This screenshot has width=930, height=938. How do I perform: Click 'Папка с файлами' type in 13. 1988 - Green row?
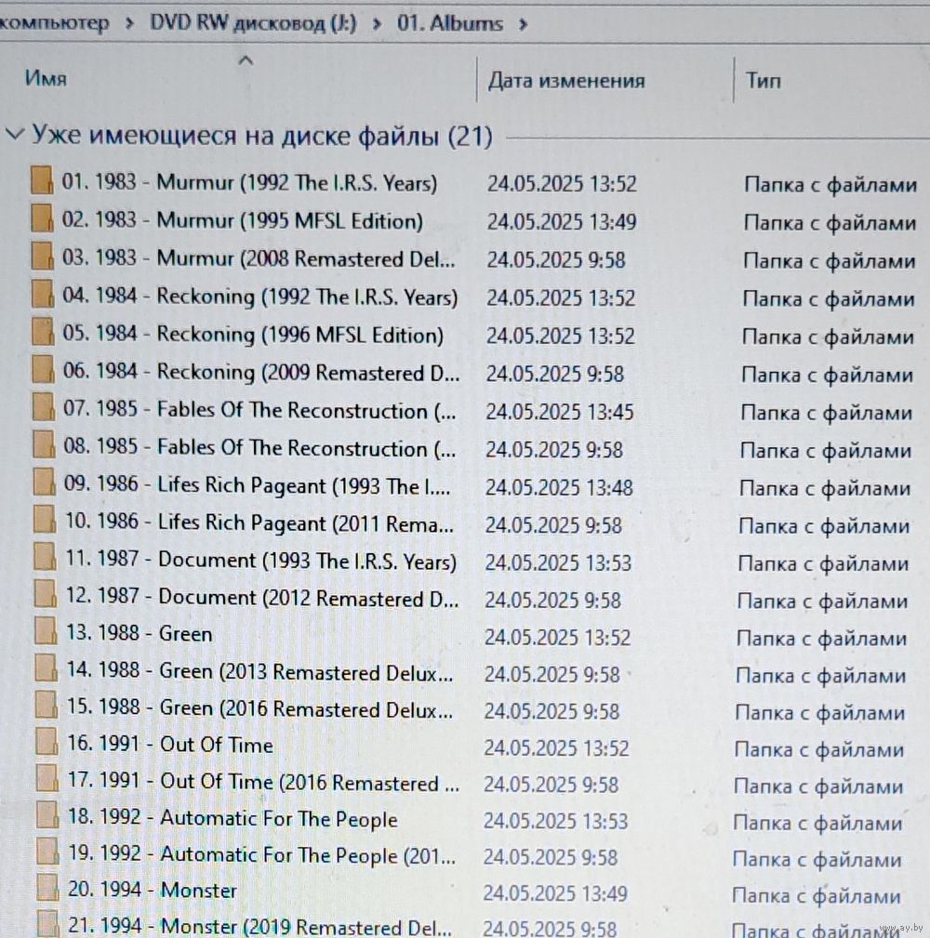pos(822,639)
